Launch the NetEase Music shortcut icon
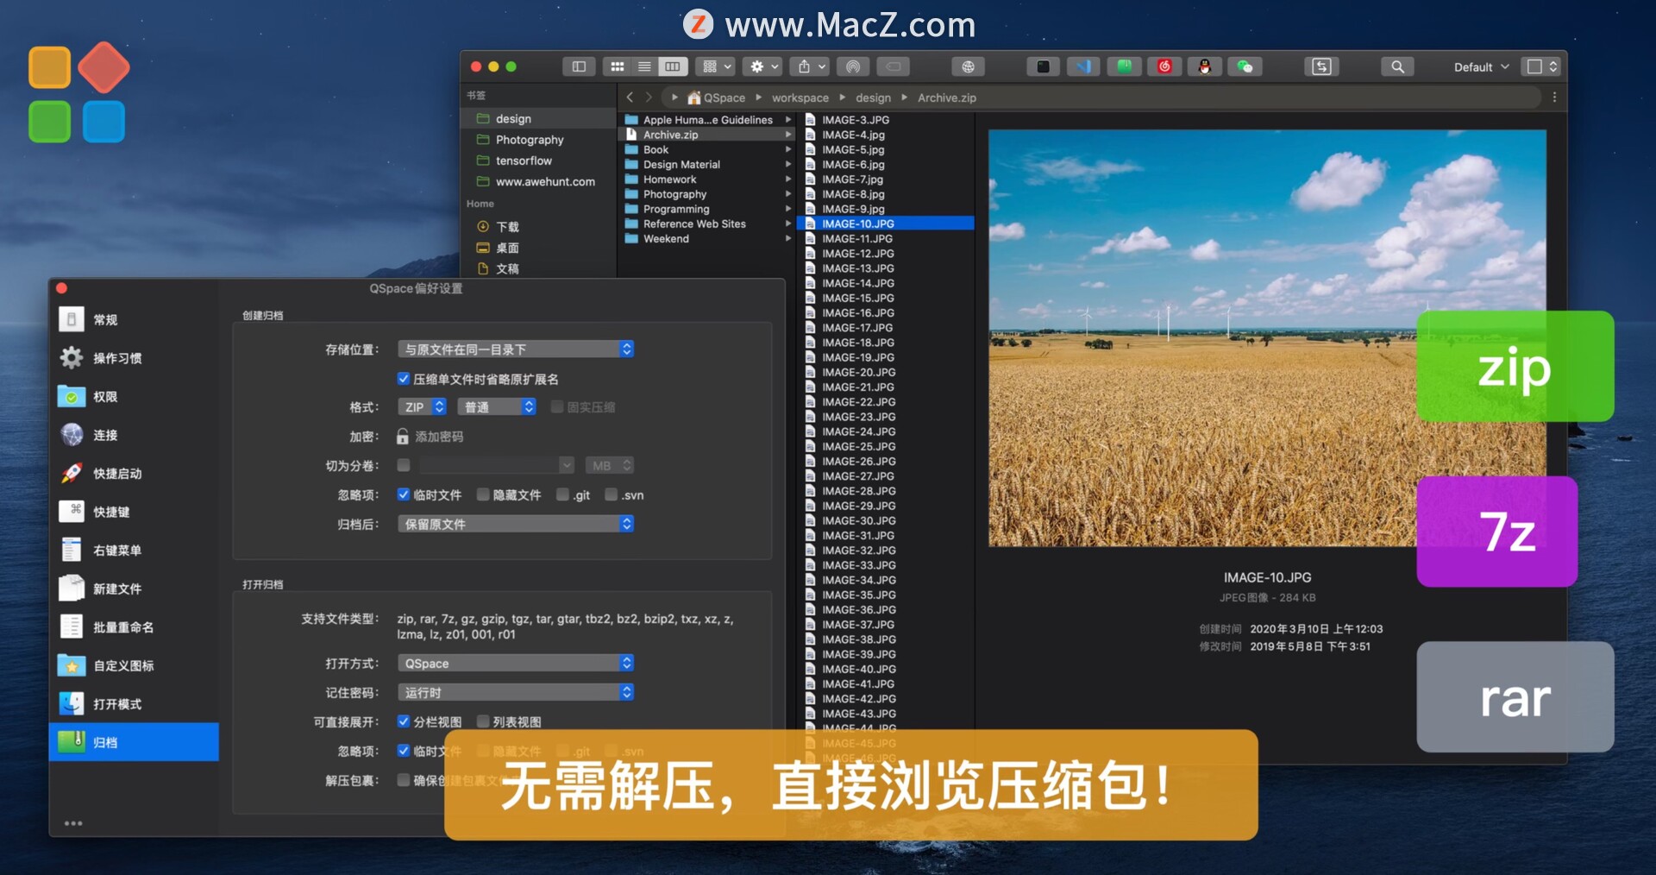 1164,66
